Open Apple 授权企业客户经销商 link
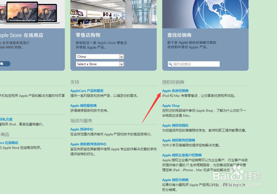This screenshot has width=277, height=194. [182, 155]
